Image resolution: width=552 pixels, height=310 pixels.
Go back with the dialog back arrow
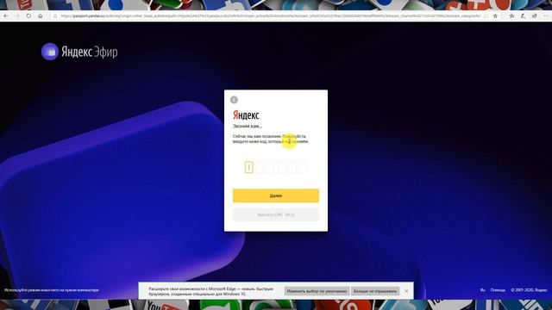tap(234, 100)
